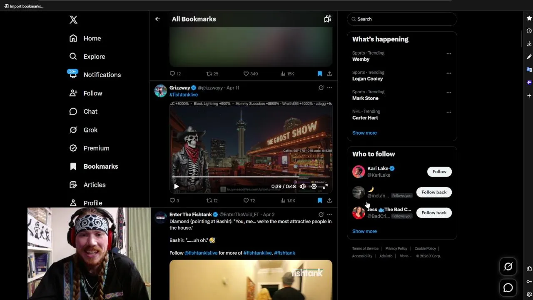Screen dimensions: 533x300
Task: Open the @fishtankislive mention link
Action: tap(201, 253)
